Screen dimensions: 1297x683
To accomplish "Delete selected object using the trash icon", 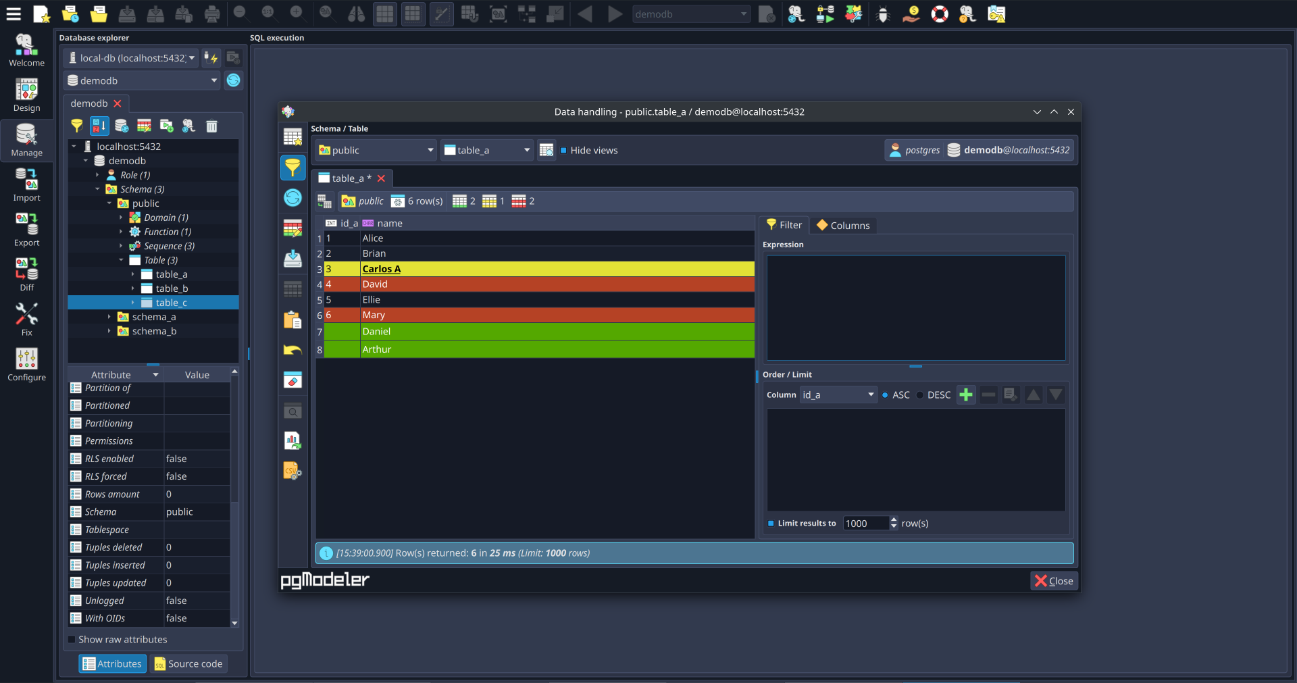I will (x=211, y=126).
